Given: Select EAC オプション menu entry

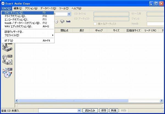Looking at the screenshot, I should pos(28,13).
